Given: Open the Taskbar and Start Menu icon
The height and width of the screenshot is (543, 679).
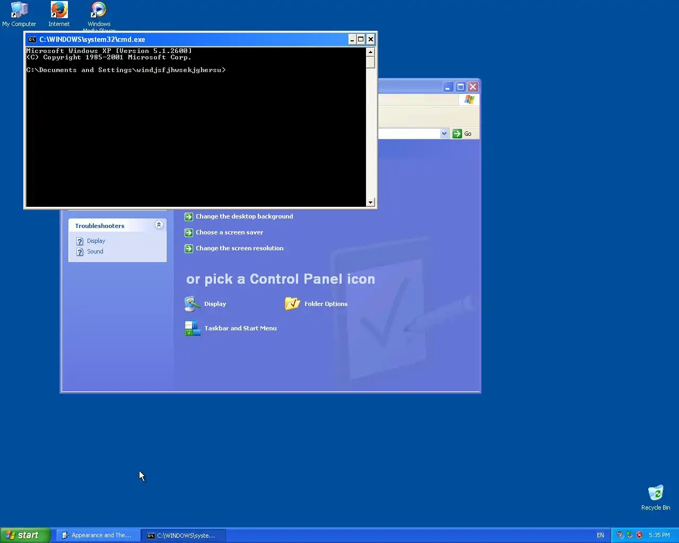Looking at the screenshot, I should (192, 328).
